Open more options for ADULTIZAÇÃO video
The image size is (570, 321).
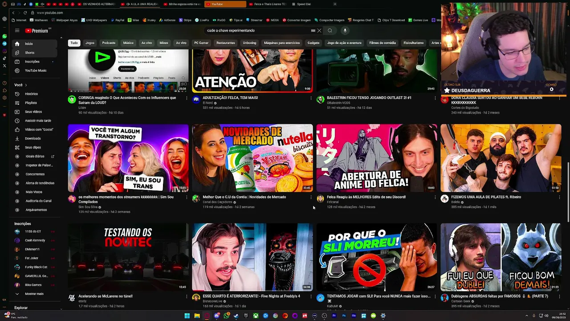pyautogui.click(x=311, y=98)
